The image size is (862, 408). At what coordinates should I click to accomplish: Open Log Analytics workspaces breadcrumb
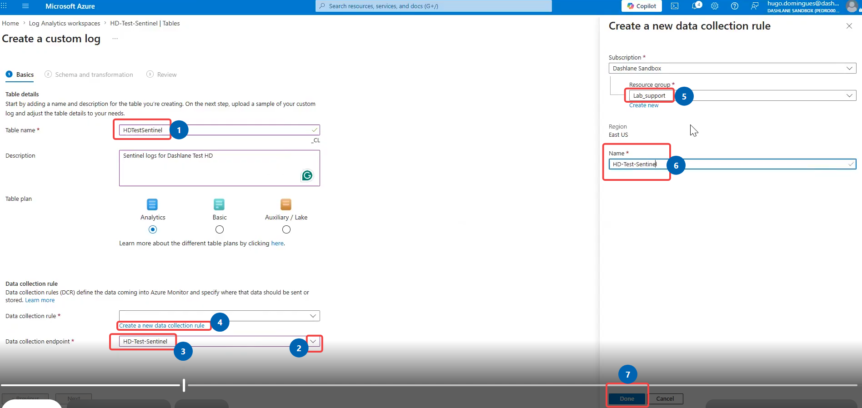[65, 23]
